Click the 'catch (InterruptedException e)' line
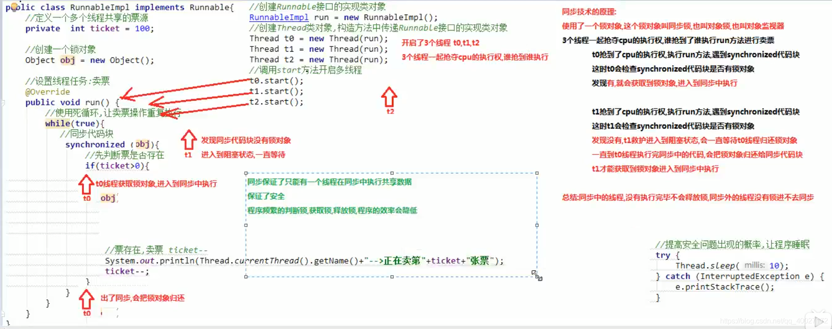The image size is (832, 329). point(740,276)
